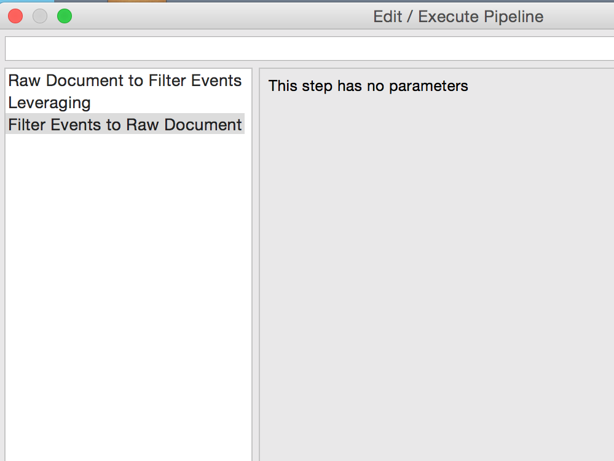The image size is (614, 461).
Task: Click the green zoom window button
Action: [65, 17]
